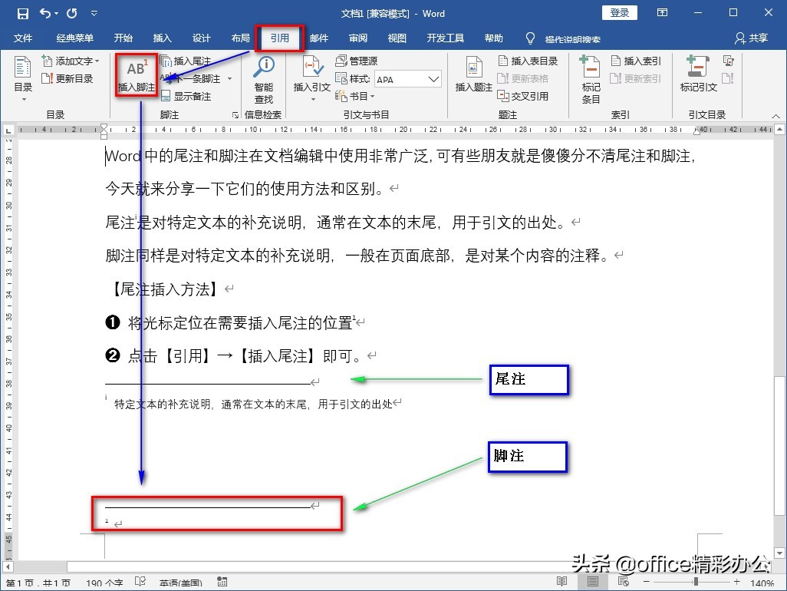Image resolution: width=787 pixels, height=591 pixels.
Task: Collapse the ribbon with the chevron
Action: point(776,116)
